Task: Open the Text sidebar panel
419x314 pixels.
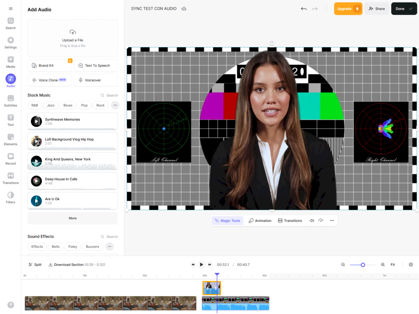Action: click(10, 120)
